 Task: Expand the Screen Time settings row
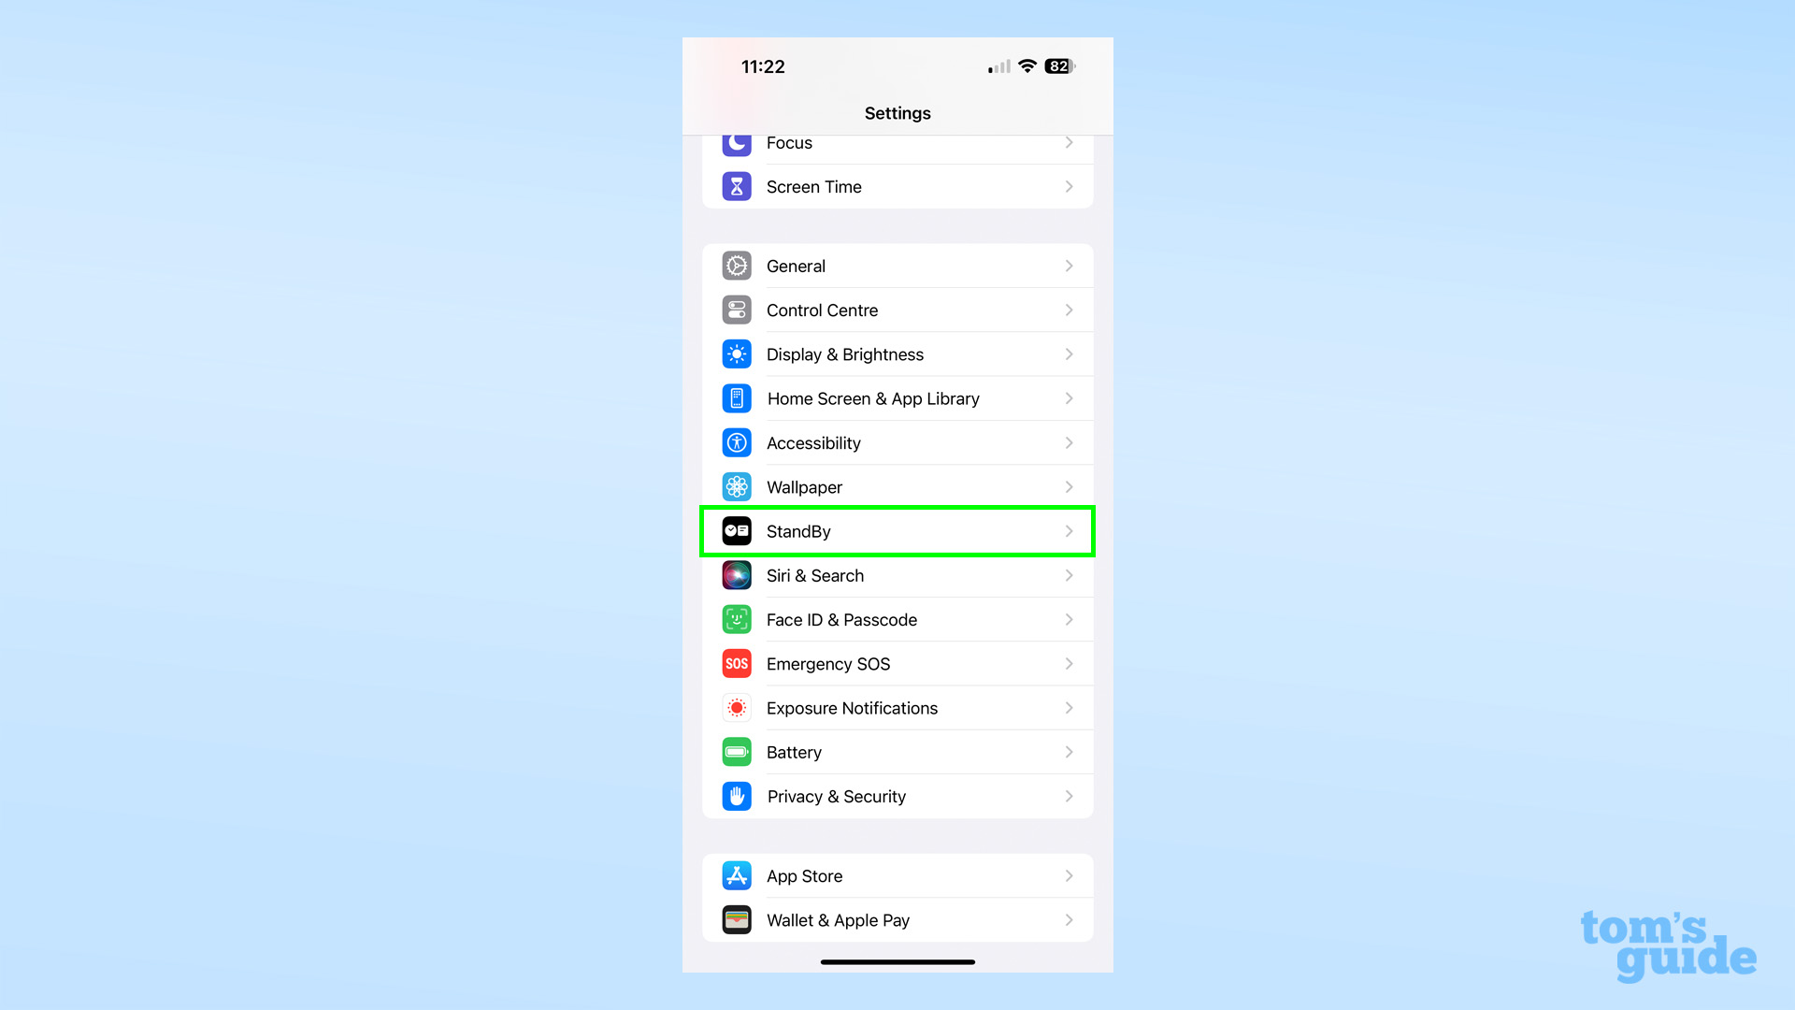(897, 186)
